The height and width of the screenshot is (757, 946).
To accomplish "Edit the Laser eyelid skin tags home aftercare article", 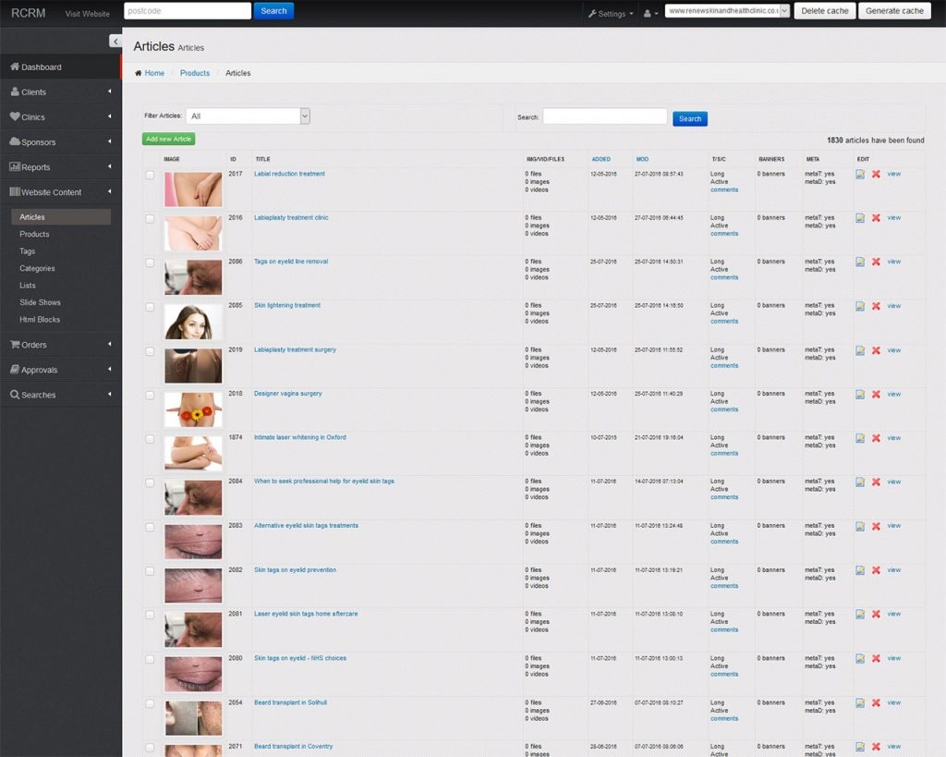I will pyautogui.click(x=860, y=615).
